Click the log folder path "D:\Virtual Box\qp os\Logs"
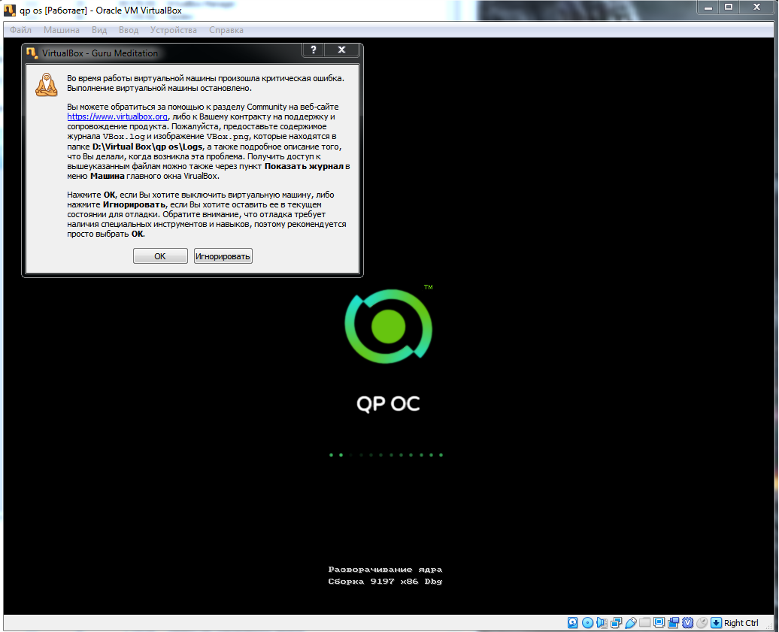This screenshot has width=779, height=632. pyautogui.click(x=147, y=147)
